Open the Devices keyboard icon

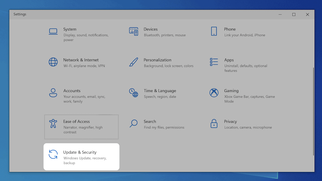tap(134, 31)
